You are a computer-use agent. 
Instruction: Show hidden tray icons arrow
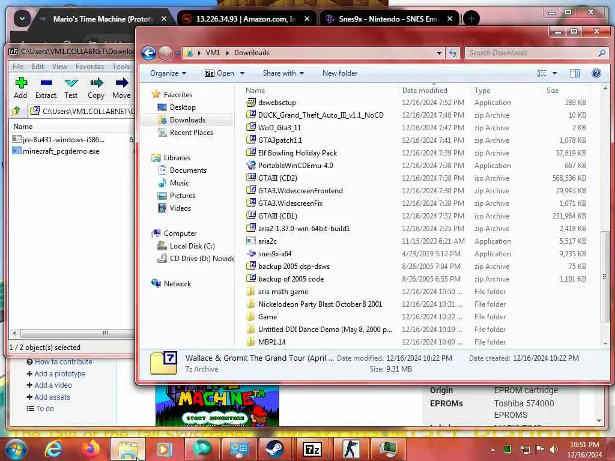492,449
